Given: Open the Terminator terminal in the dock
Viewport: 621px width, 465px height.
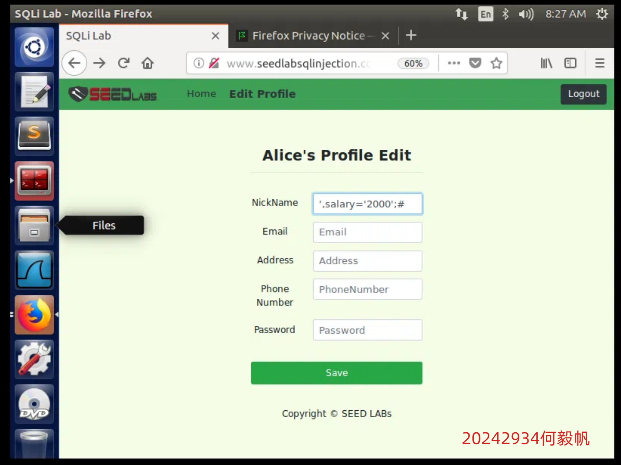Looking at the screenshot, I should (34, 181).
